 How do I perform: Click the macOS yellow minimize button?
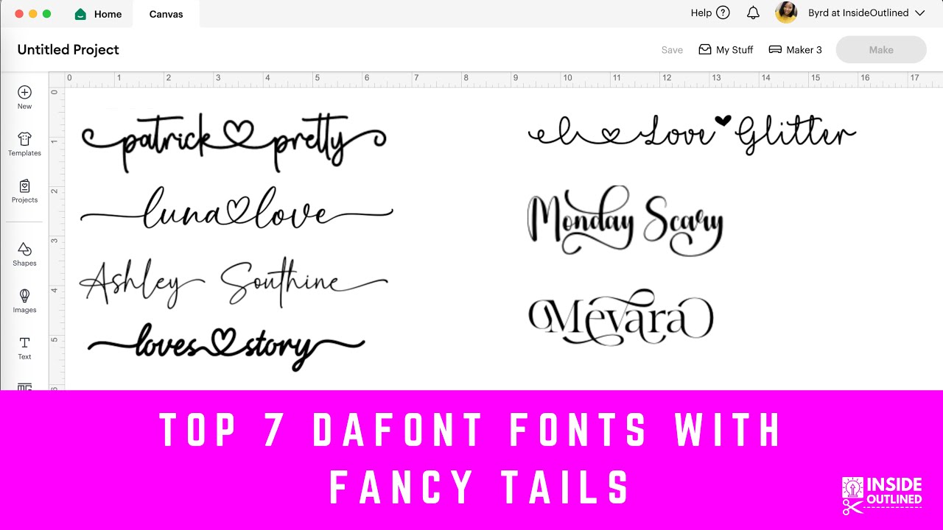point(33,14)
